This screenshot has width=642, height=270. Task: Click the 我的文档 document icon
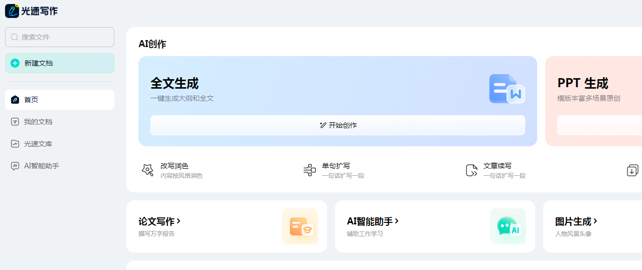point(15,122)
